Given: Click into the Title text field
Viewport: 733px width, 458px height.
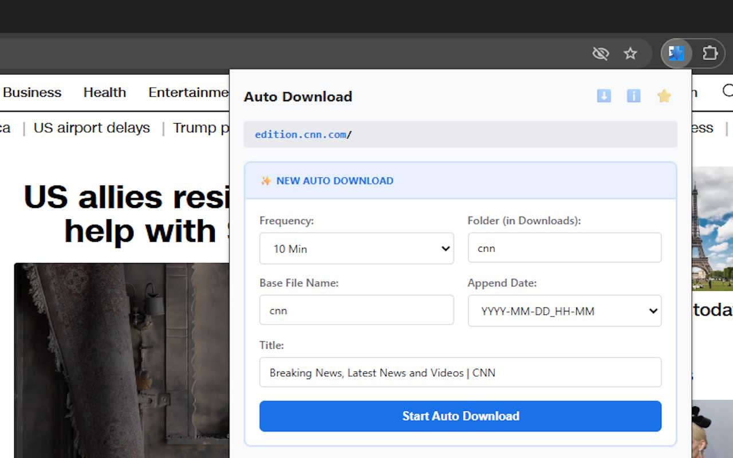Looking at the screenshot, I should tap(460, 373).
